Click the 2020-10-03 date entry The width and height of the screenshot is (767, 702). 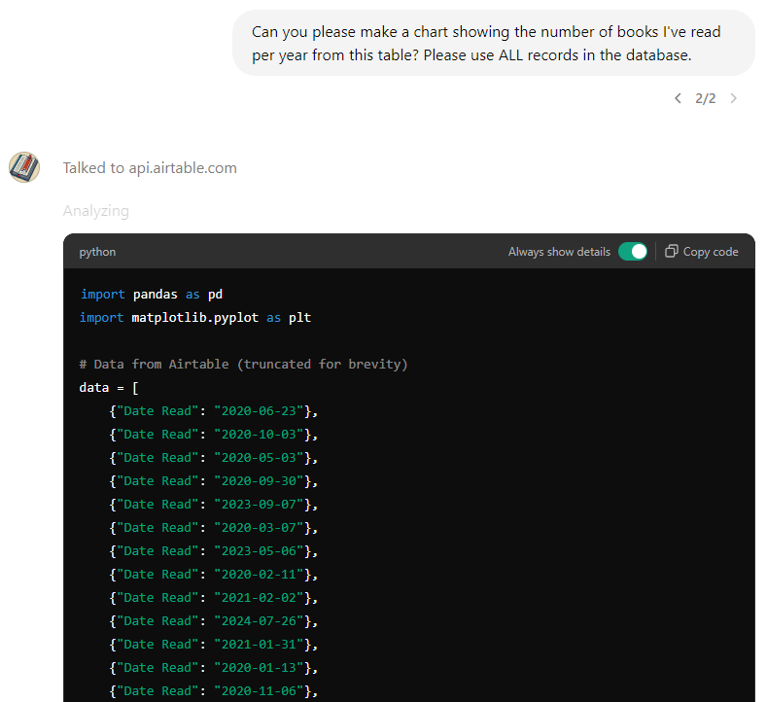[x=213, y=435]
